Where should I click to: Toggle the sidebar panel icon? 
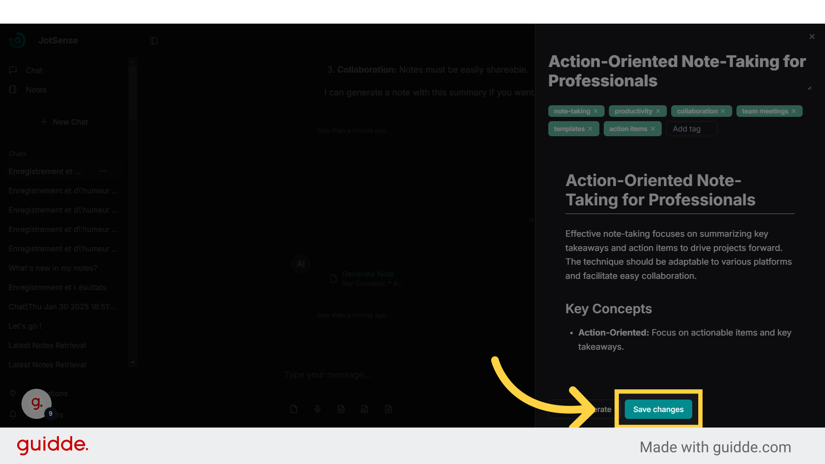click(154, 41)
